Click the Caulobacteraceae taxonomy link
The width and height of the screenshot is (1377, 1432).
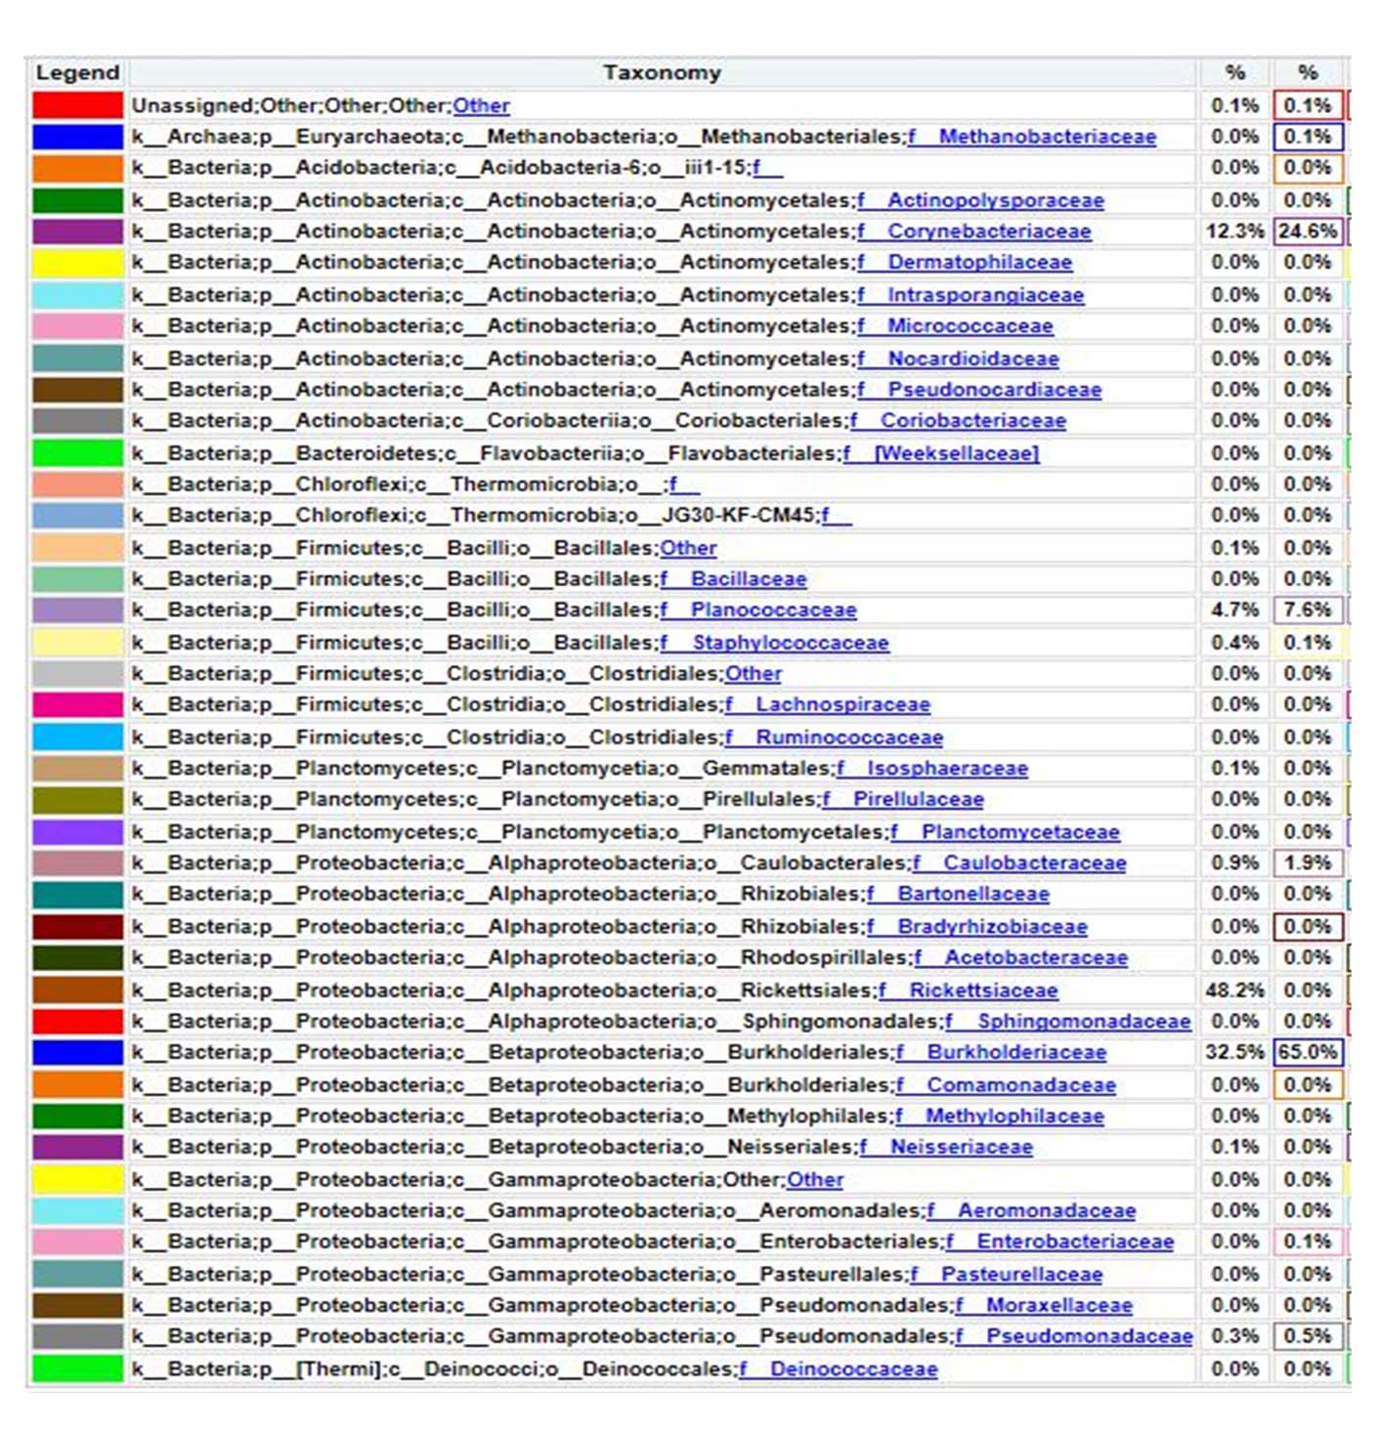tap(1034, 863)
